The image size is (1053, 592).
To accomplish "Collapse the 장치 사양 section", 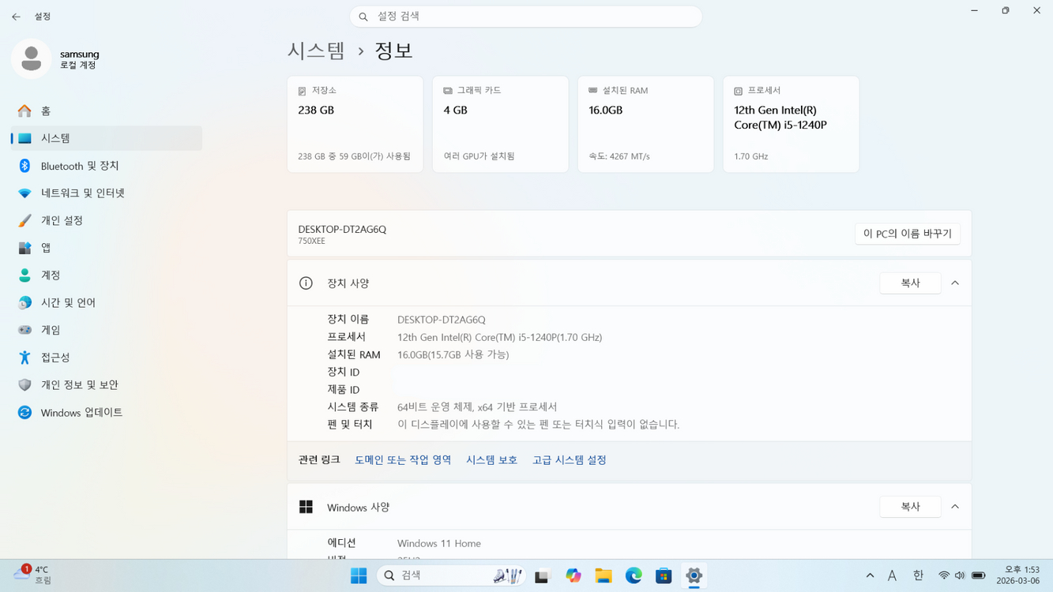I will tap(955, 283).
